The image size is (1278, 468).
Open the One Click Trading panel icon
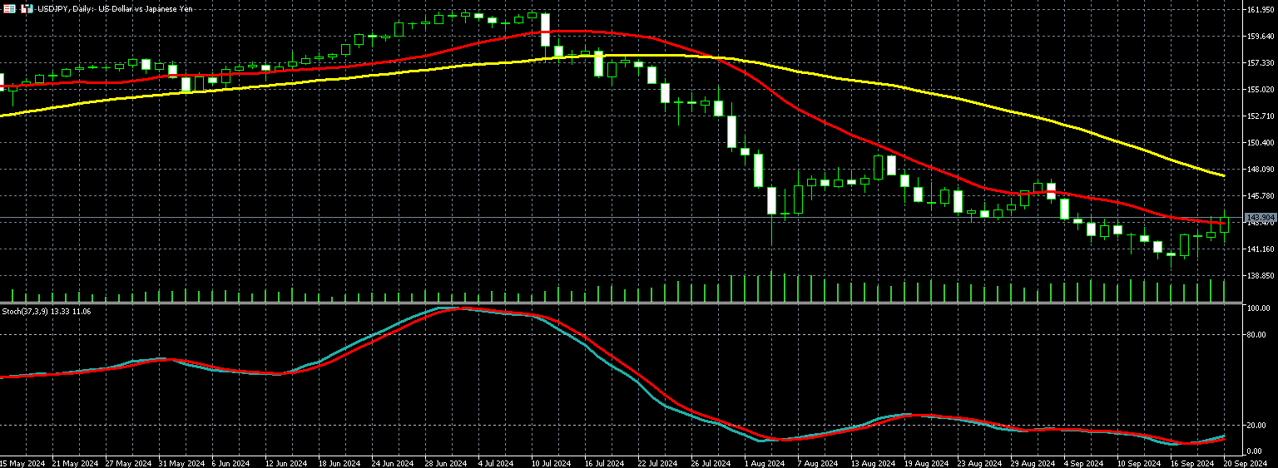[x=27, y=8]
